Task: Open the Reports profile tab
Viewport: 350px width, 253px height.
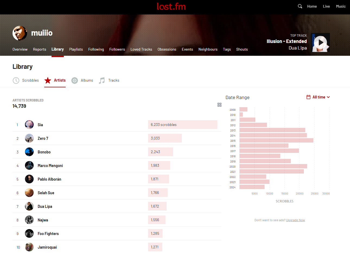Action: click(40, 49)
